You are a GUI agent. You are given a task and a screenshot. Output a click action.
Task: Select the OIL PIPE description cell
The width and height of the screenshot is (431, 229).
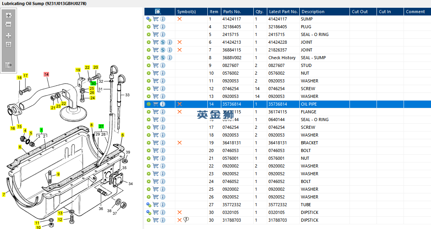325,104
